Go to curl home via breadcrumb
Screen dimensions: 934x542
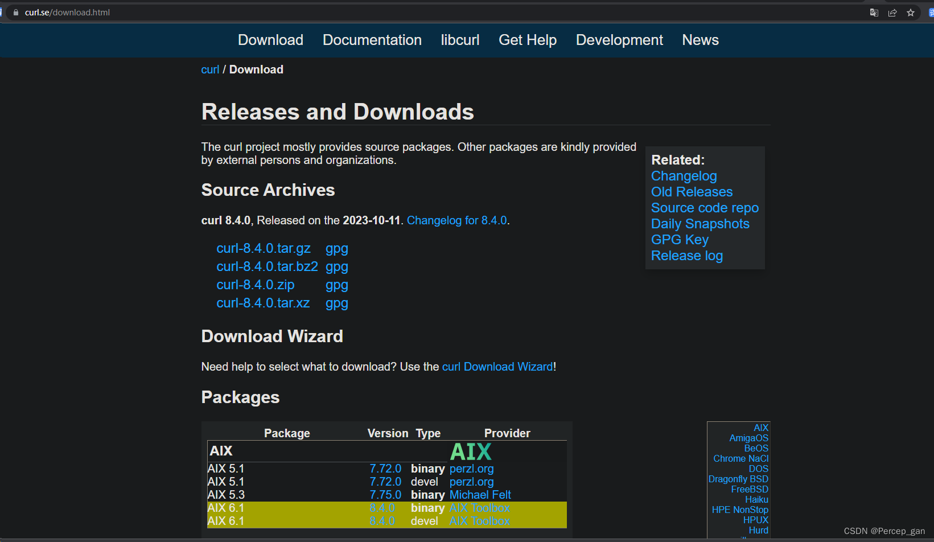click(210, 69)
